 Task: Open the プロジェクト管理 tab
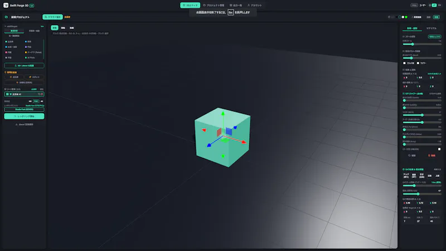[x=214, y=5]
